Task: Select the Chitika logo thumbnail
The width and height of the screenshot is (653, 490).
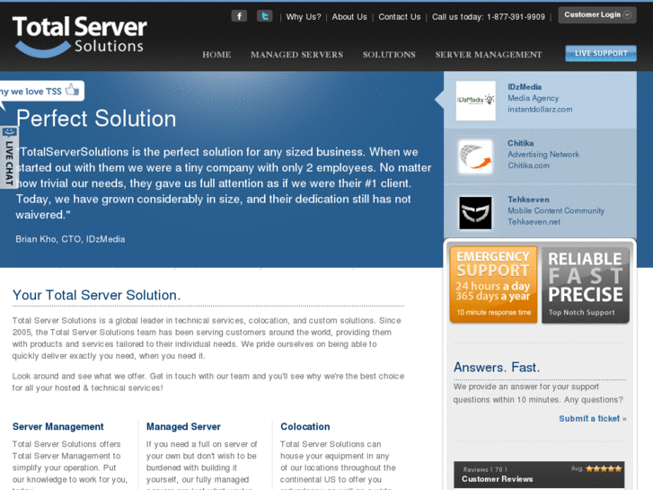Action: click(x=475, y=156)
